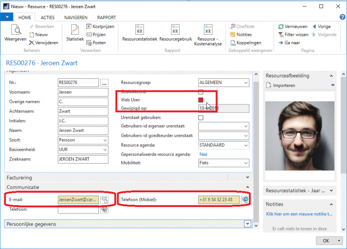Open the Soort dropdown

pos(105,140)
